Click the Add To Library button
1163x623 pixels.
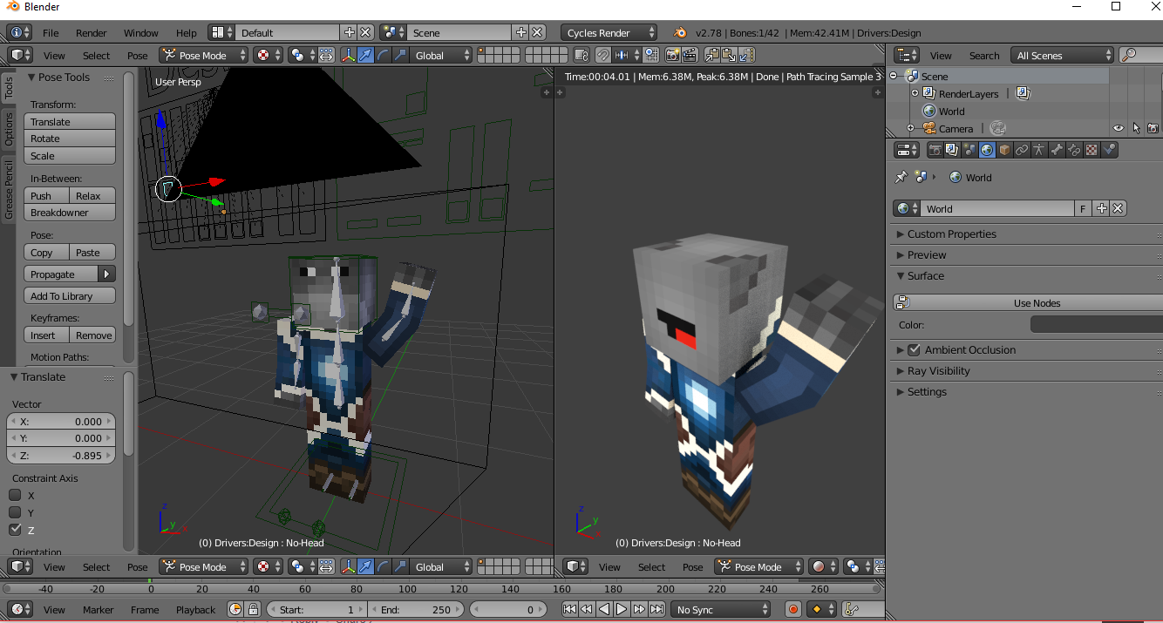[70, 296]
